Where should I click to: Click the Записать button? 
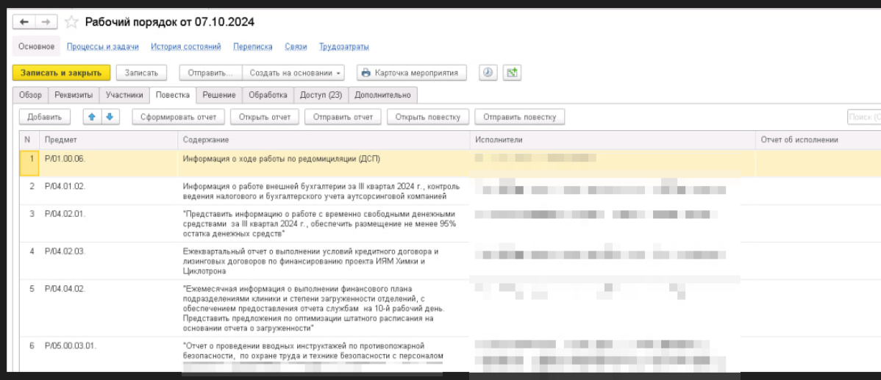[x=142, y=73]
